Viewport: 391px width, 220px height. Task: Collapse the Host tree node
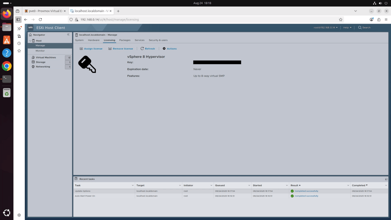click(30, 41)
